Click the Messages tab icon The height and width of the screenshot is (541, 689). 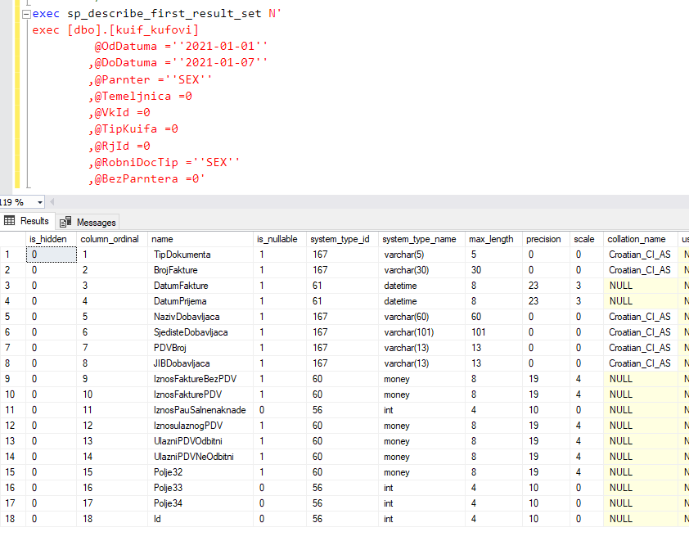point(65,222)
